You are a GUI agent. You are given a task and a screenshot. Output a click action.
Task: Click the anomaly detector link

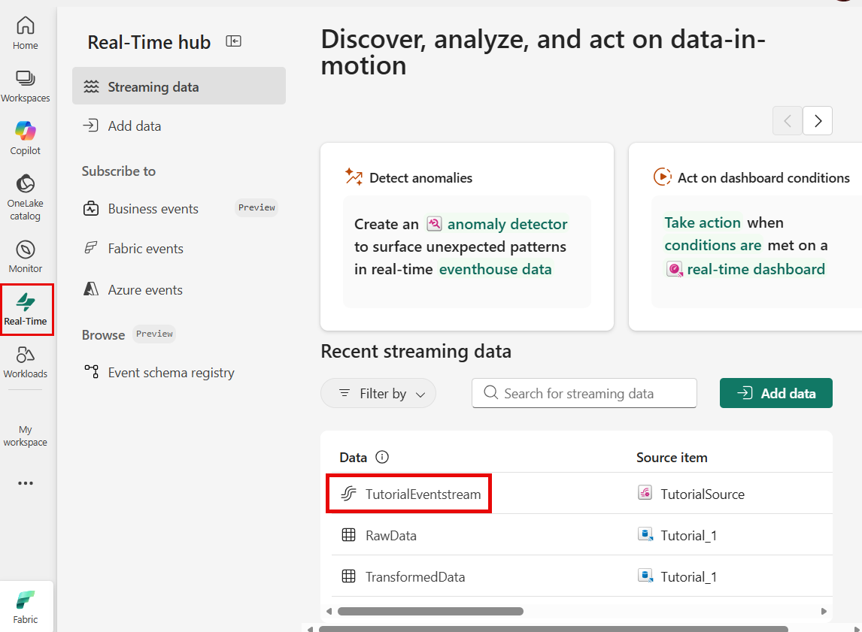click(507, 224)
